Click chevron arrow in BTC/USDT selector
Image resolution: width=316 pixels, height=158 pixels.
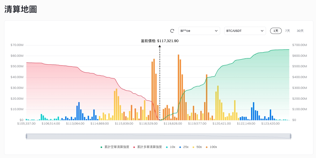[x=262, y=31]
